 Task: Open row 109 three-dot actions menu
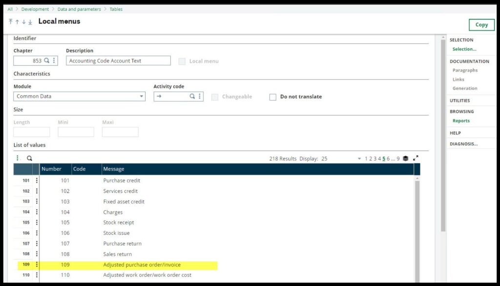tap(36, 265)
